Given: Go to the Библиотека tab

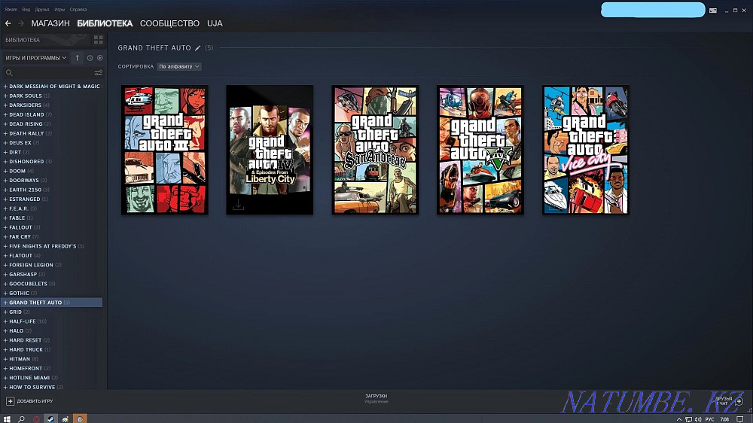Looking at the screenshot, I should pos(105,23).
